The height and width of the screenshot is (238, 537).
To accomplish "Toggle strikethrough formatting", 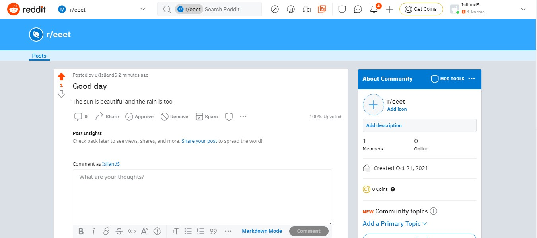I will pos(119,231).
